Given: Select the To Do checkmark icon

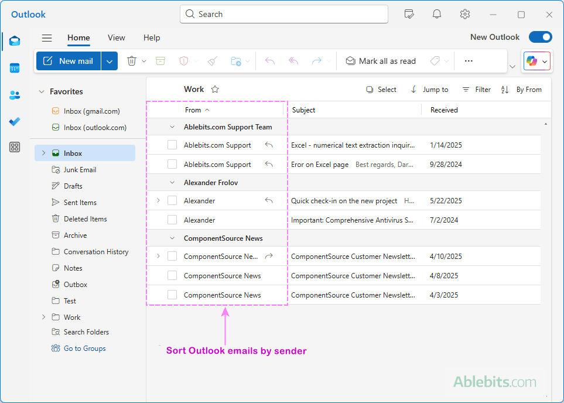Looking at the screenshot, I should [x=15, y=122].
